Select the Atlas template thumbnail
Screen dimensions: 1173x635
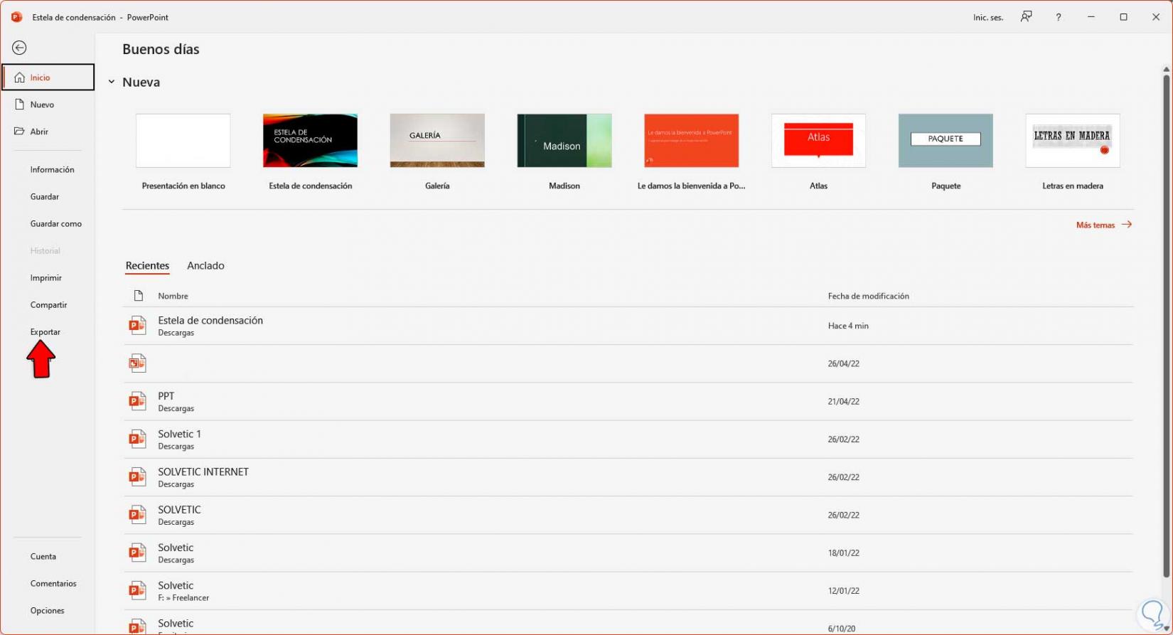pyautogui.click(x=819, y=141)
